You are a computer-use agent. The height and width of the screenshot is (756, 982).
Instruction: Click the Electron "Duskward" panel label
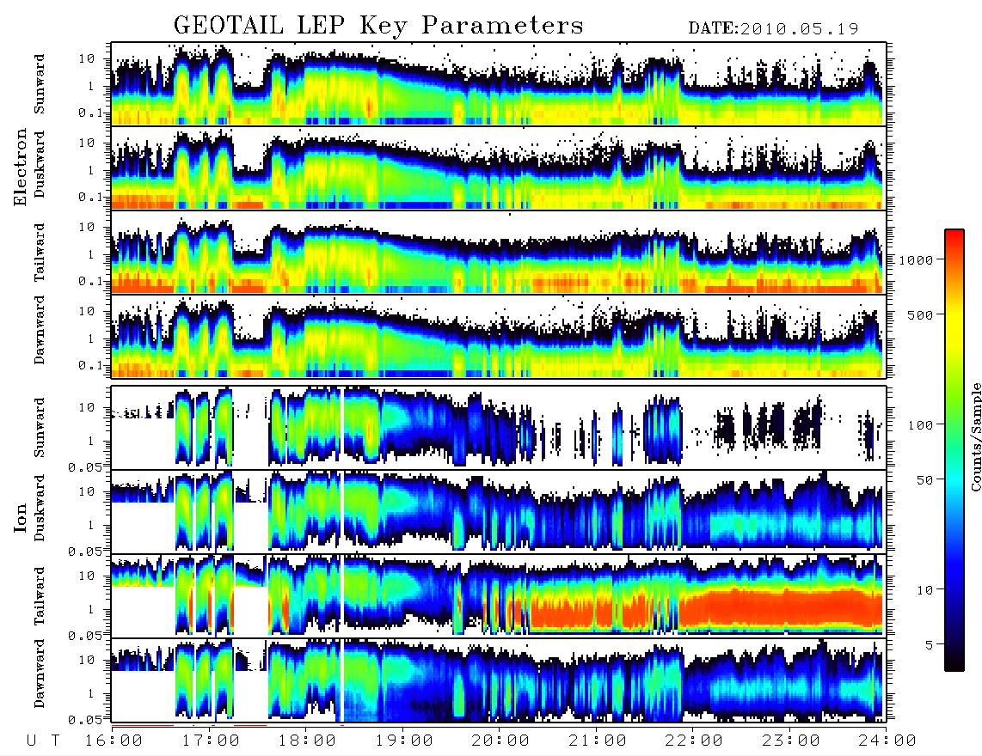(x=40, y=164)
